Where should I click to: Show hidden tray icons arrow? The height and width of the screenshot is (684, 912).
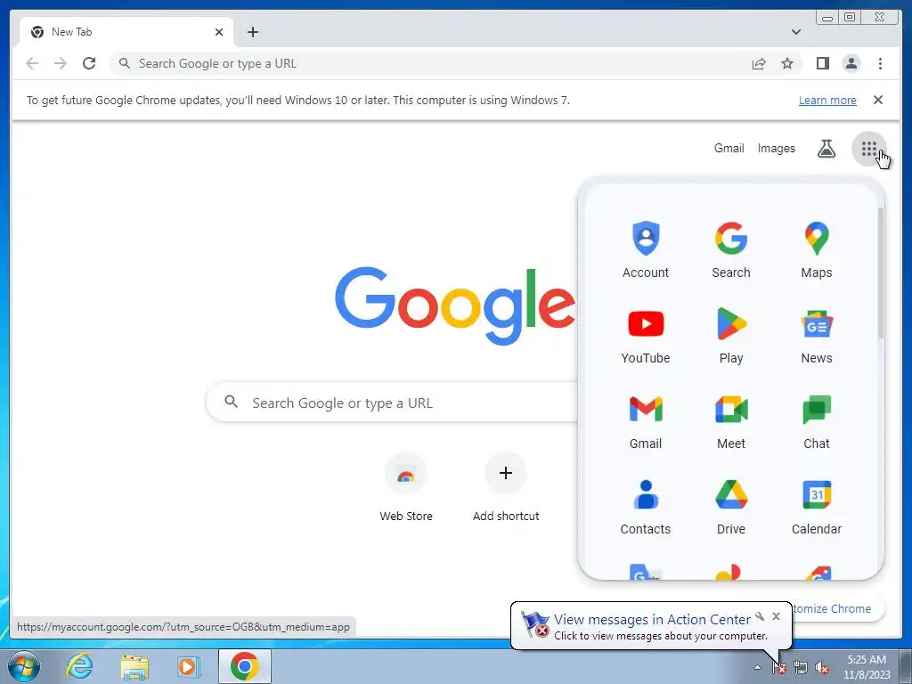click(757, 668)
